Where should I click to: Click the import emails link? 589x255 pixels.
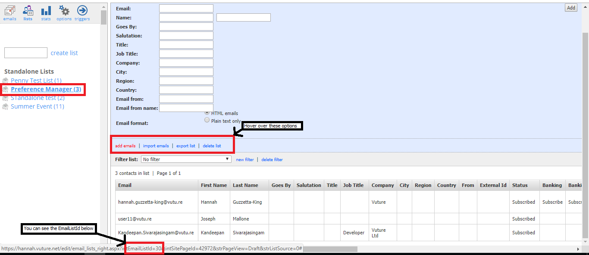156,146
